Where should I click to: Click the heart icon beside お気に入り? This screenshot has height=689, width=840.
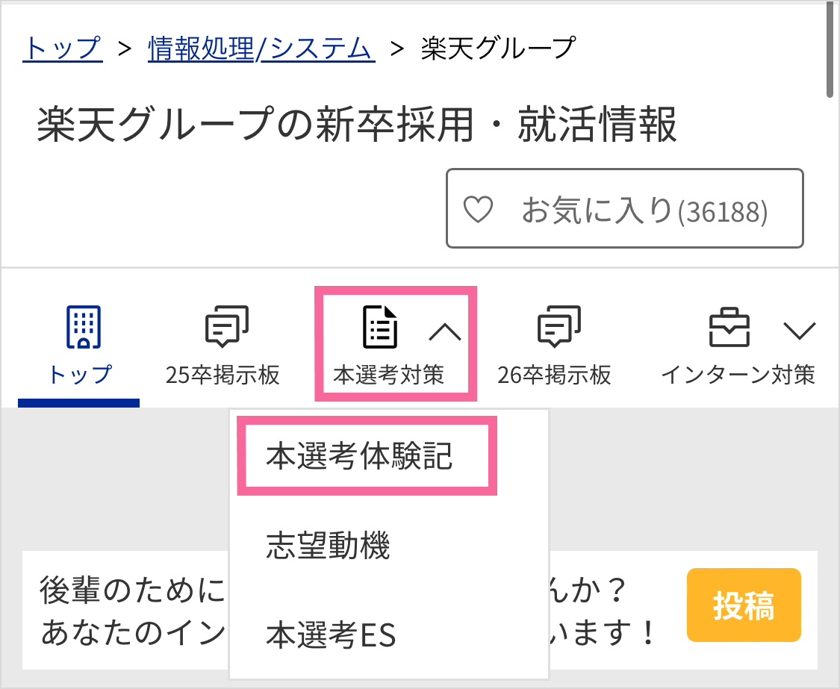pyautogui.click(x=478, y=211)
